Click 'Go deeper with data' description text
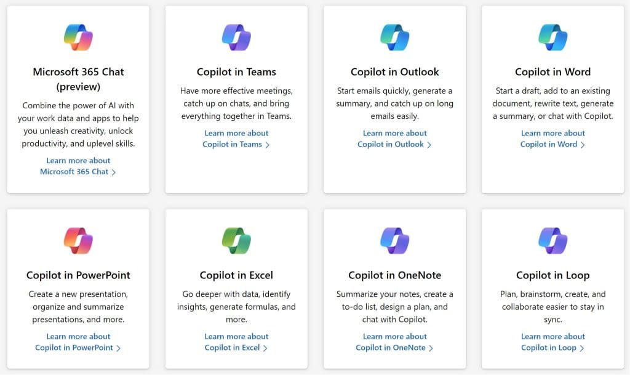 tap(236, 307)
